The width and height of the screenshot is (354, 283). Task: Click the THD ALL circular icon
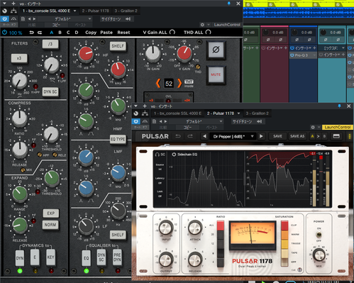(x=208, y=32)
